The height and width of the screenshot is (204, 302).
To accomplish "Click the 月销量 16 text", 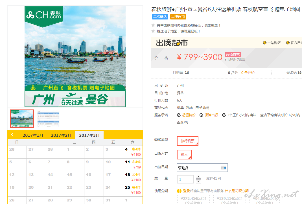I will click(181, 73).
